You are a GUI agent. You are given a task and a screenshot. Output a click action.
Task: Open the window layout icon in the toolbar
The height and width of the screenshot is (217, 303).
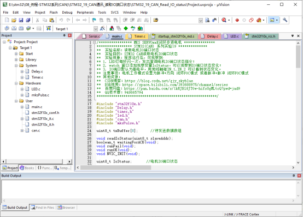coord(272,20)
